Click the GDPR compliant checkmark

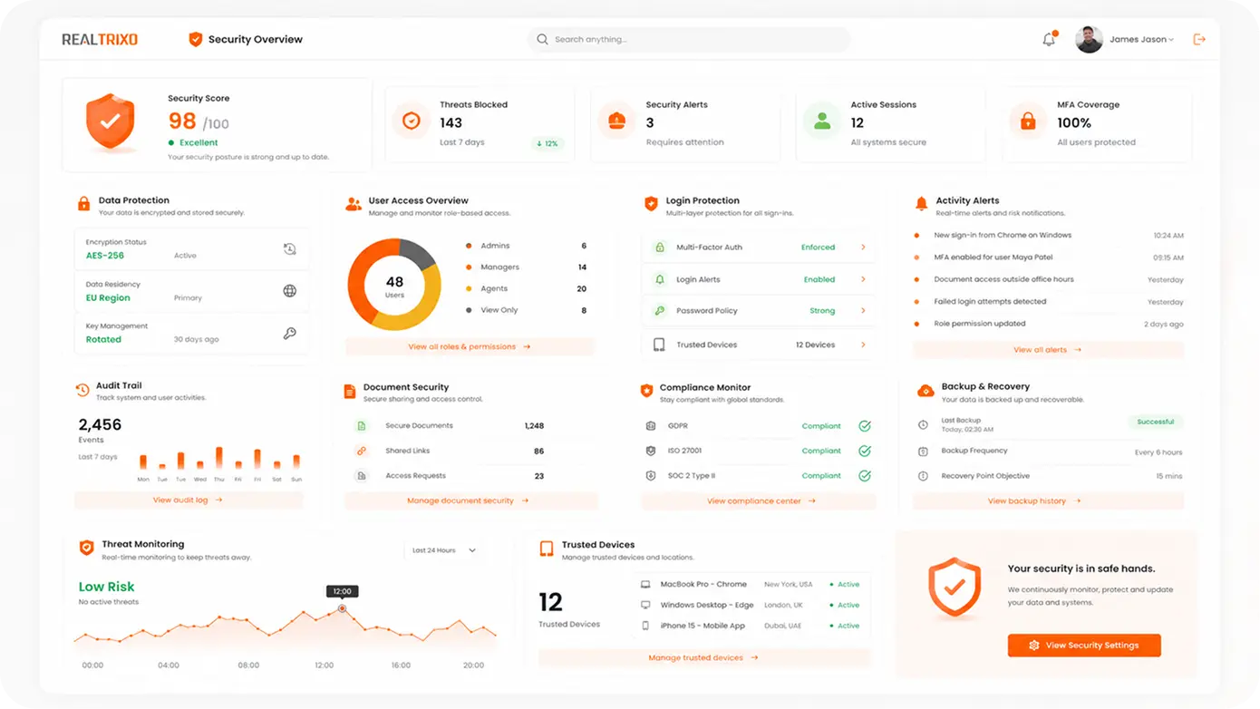[x=865, y=426]
